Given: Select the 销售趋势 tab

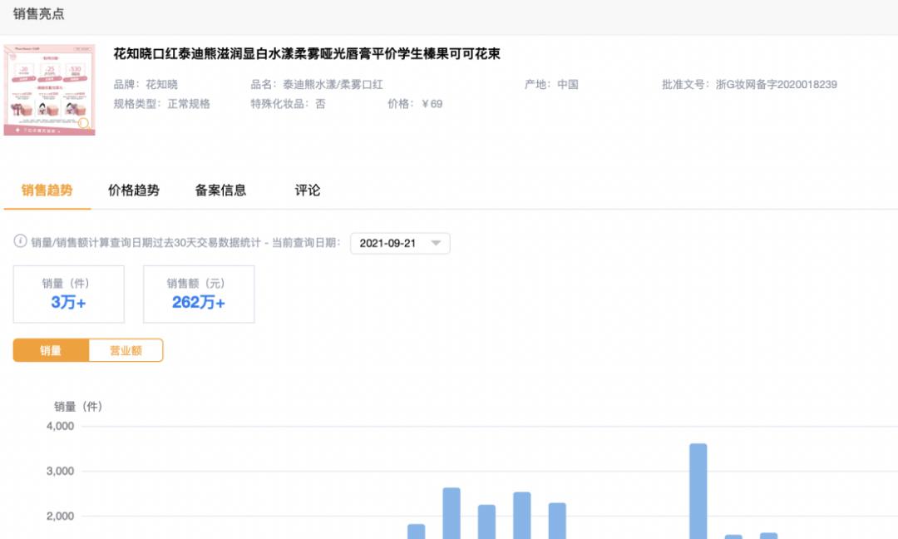Looking at the screenshot, I should tap(46, 190).
